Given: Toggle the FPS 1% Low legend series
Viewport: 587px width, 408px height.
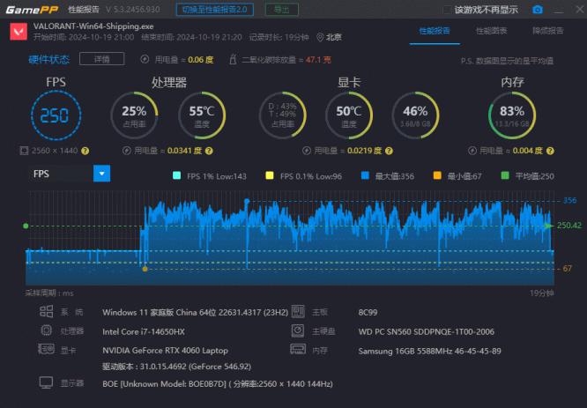Looking at the screenshot, I should [x=175, y=175].
